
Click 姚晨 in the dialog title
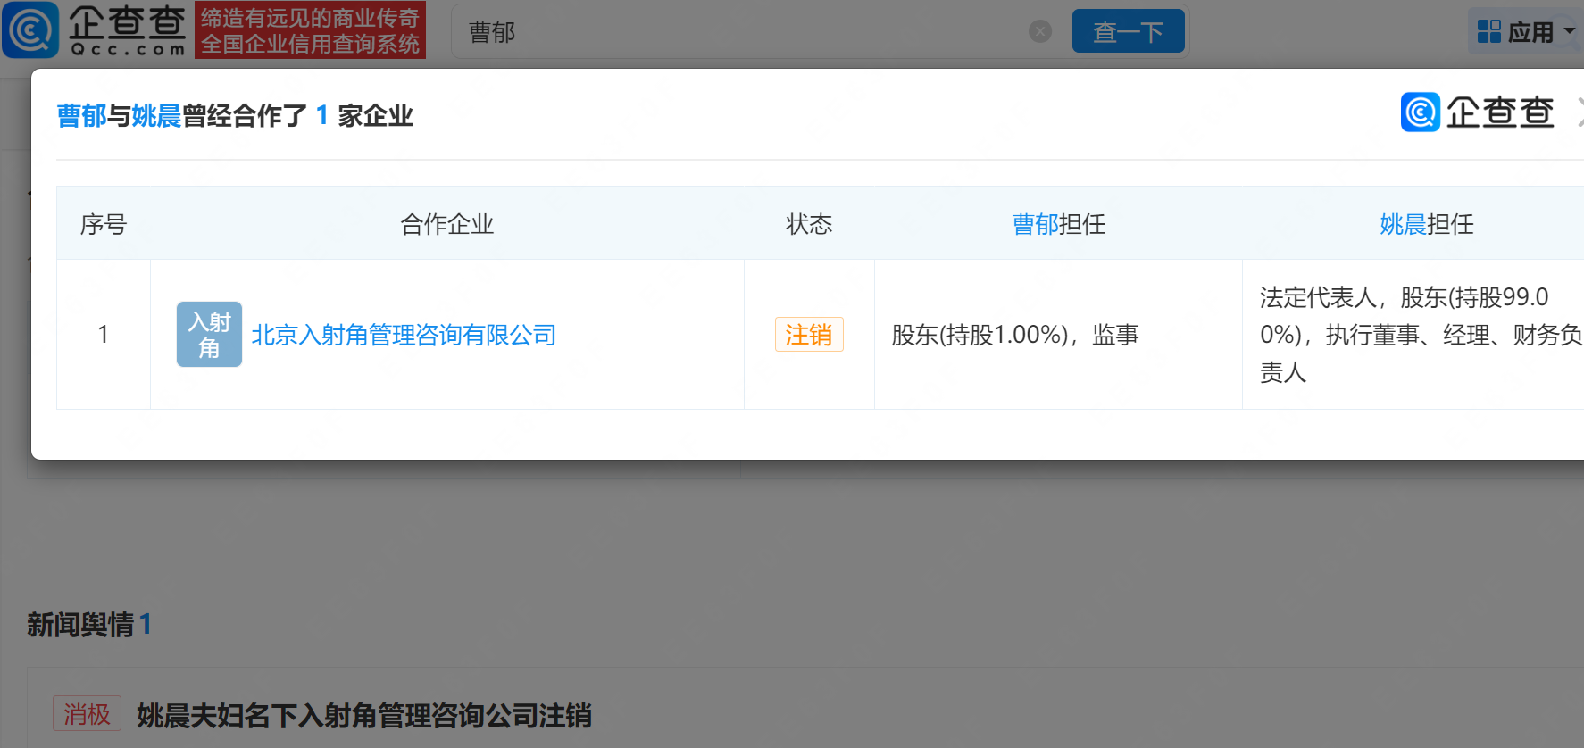[156, 116]
